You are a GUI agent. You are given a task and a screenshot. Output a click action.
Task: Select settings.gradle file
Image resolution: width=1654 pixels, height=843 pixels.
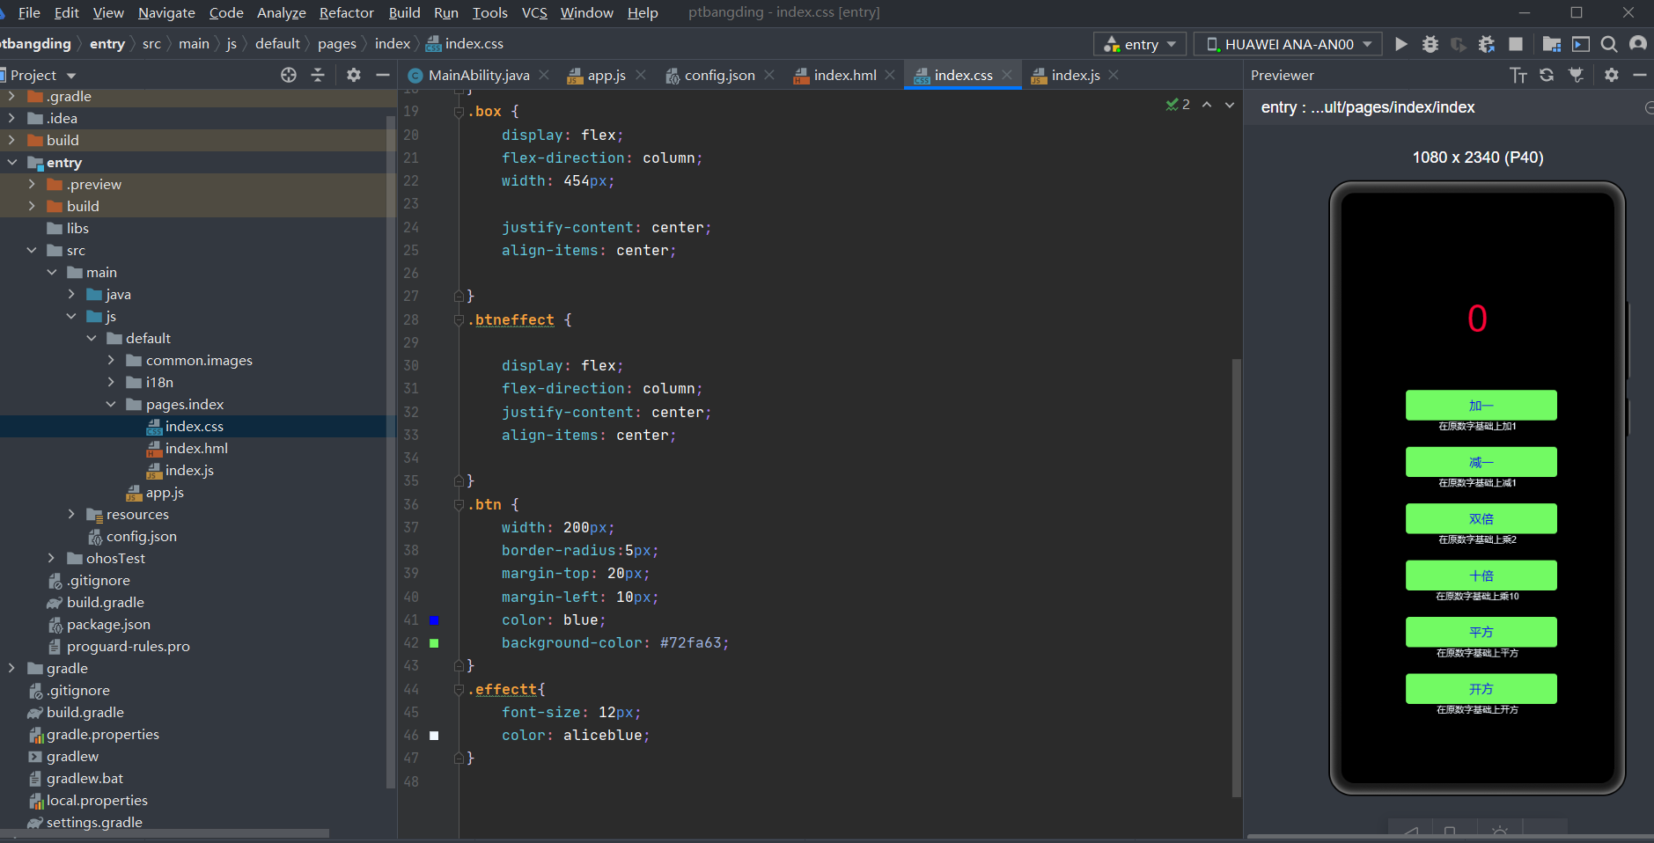click(x=94, y=822)
